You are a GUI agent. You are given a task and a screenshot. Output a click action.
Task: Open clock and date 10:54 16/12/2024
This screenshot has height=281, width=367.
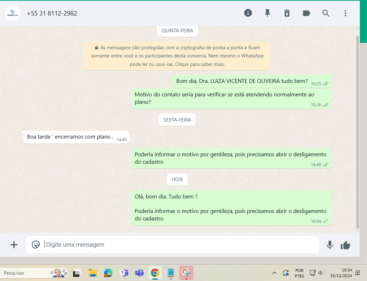point(341,273)
